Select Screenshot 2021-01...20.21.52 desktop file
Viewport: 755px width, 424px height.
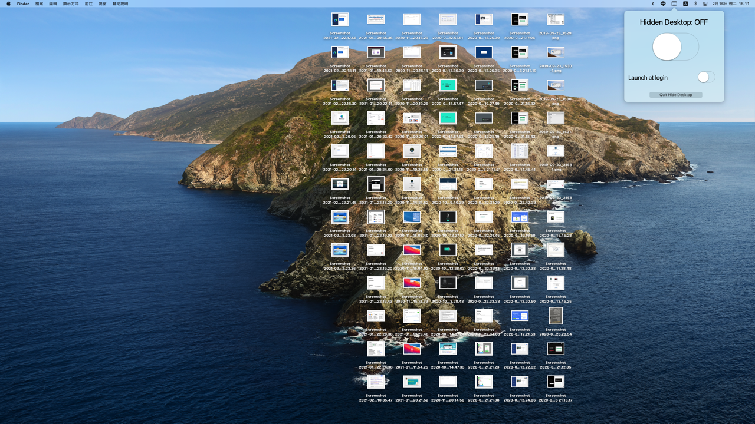412,389
